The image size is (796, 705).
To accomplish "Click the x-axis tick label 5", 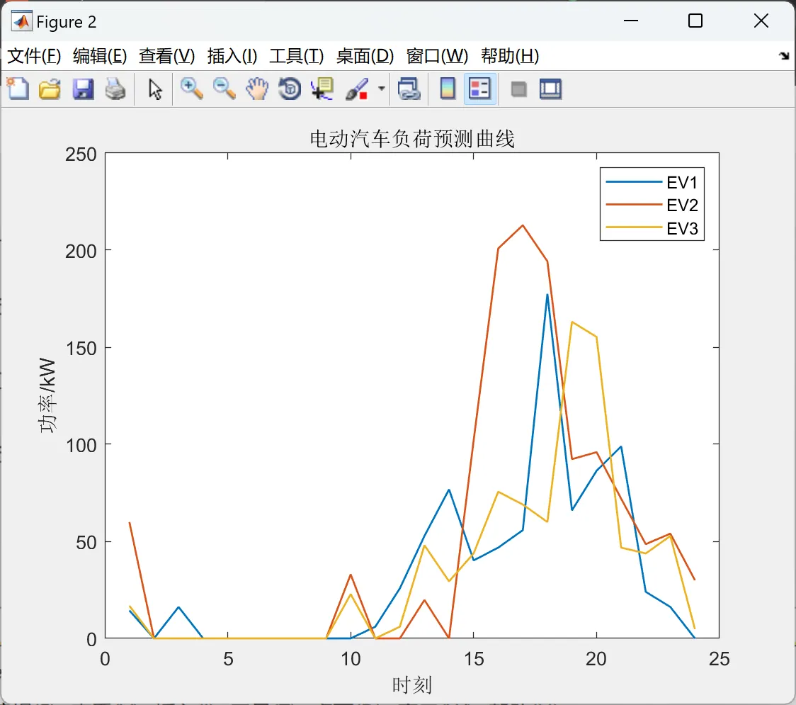I will click(x=228, y=659).
